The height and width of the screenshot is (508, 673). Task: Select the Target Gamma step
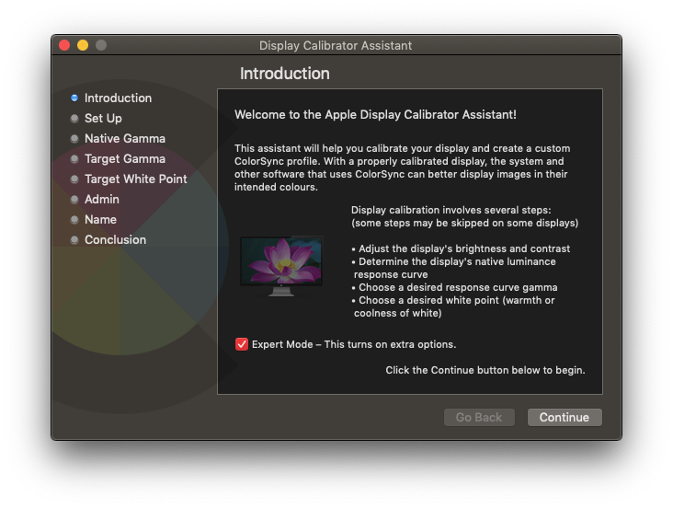[125, 158]
